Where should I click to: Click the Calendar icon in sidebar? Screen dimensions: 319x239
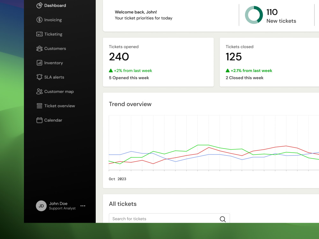coord(39,120)
